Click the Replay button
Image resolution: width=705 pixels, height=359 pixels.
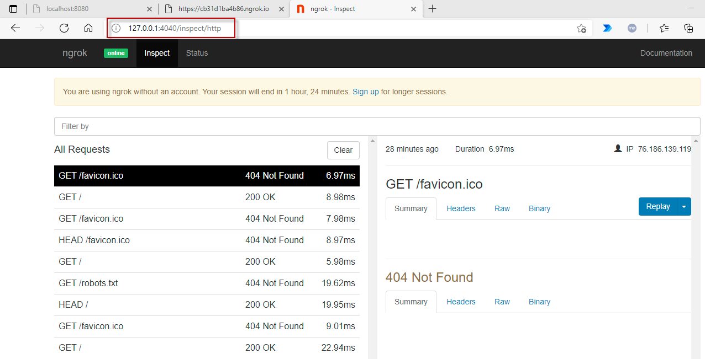[x=657, y=206]
